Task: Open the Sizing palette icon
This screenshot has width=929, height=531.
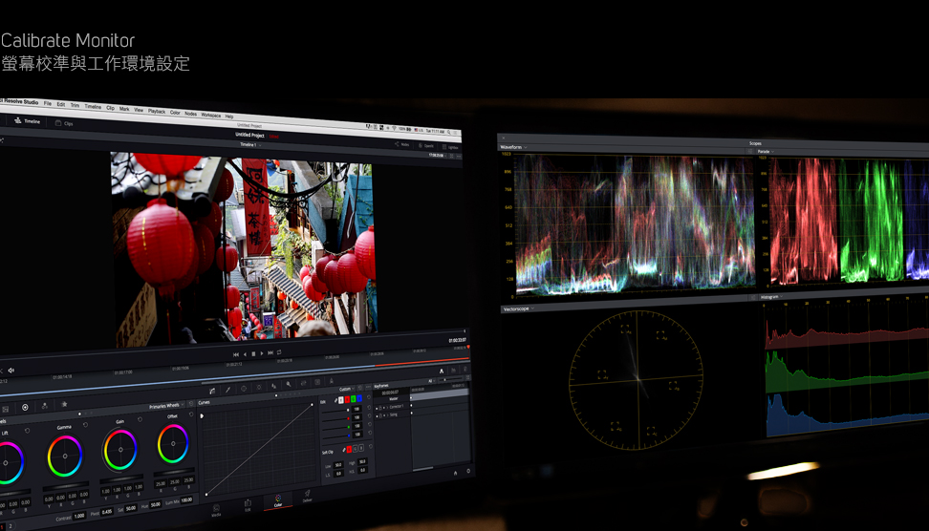Action: click(303, 384)
